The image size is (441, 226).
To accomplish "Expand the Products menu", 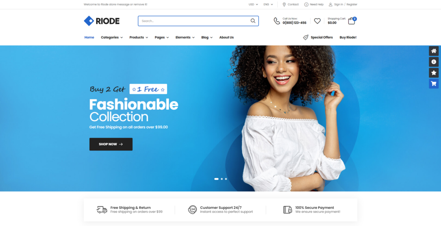I will click(x=139, y=37).
